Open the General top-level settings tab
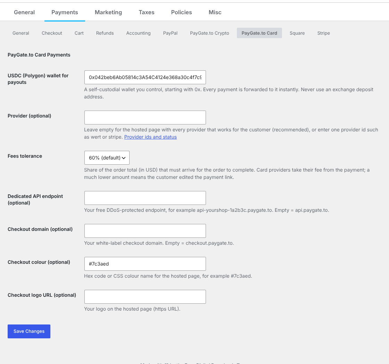This screenshot has height=364, width=389. tap(24, 12)
